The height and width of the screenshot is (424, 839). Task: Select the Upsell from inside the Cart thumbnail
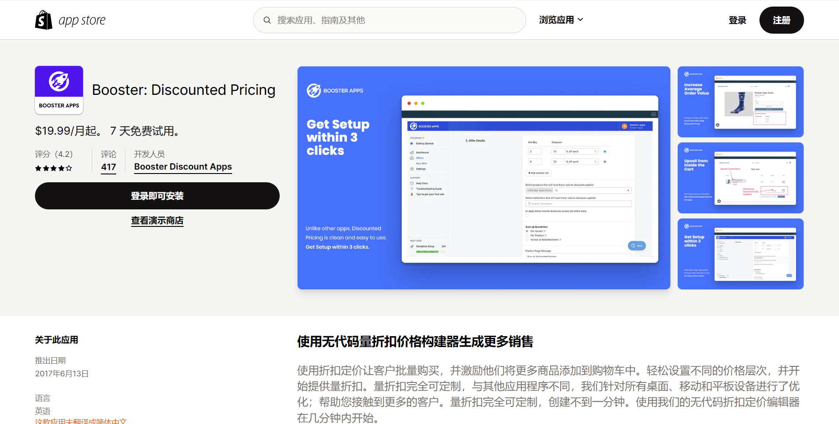pos(741,178)
